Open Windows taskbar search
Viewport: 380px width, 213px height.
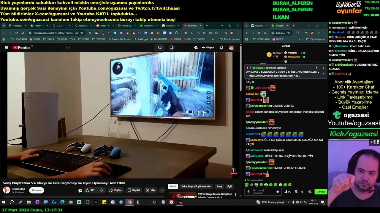point(12,202)
